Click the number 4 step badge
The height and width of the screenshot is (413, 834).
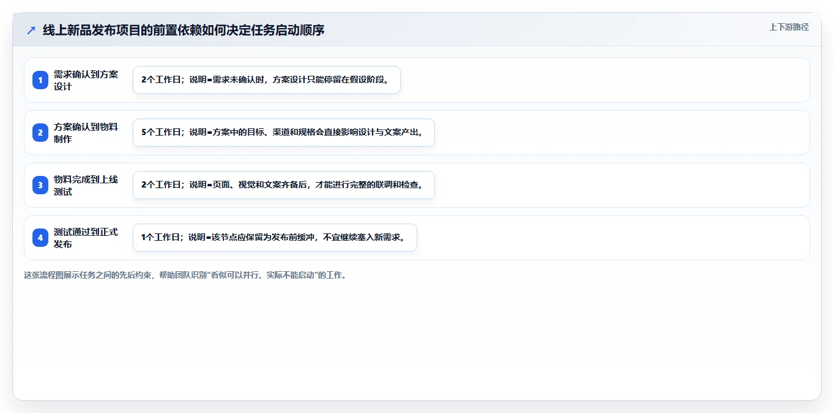40,238
